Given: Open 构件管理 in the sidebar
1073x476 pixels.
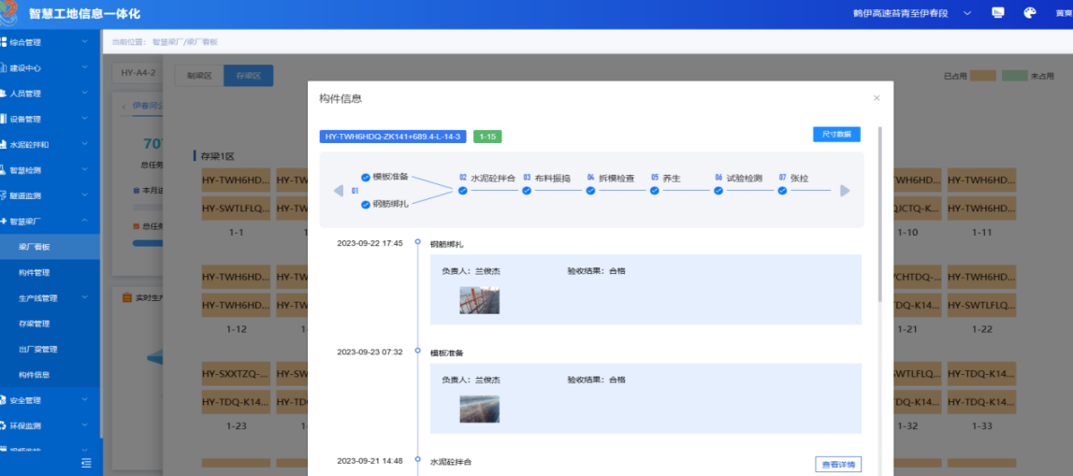Looking at the screenshot, I should tap(35, 273).
